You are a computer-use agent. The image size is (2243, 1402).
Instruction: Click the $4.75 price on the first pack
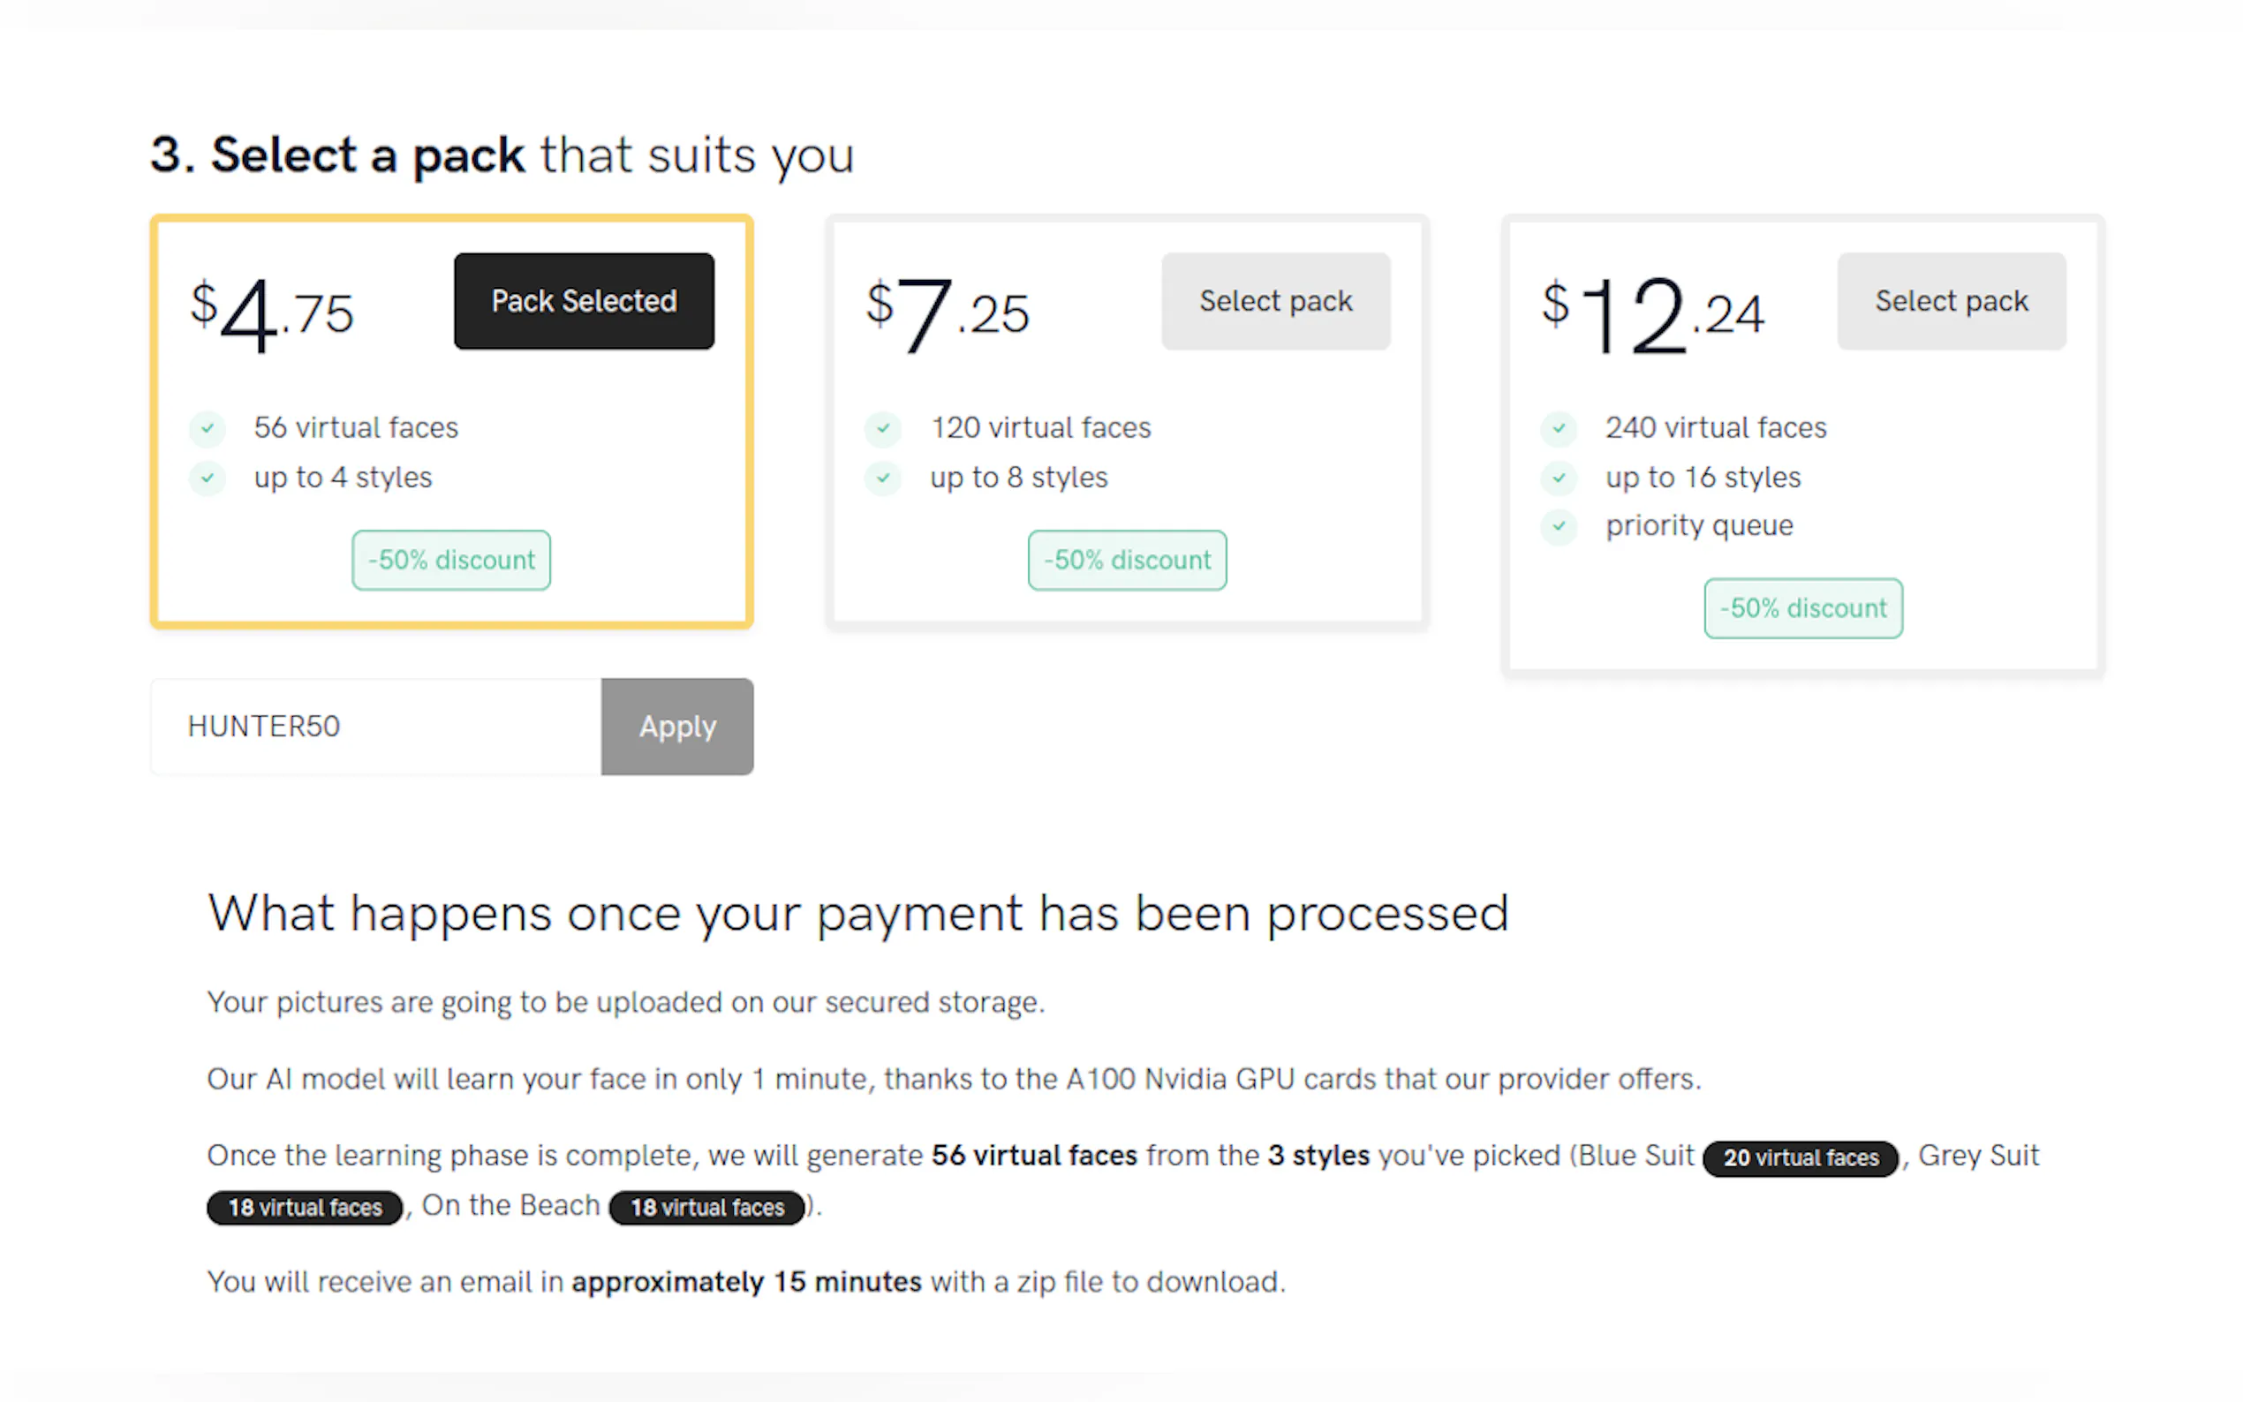pyautogui.click(x=272, y=313)
